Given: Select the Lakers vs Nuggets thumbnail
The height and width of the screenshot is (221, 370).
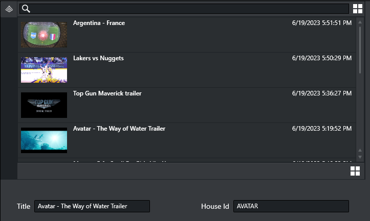Looking at the screenshot, I should point(44,69).
